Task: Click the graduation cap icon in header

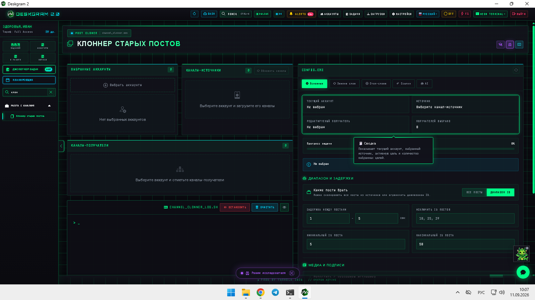Action: click(x=501, y=44)
